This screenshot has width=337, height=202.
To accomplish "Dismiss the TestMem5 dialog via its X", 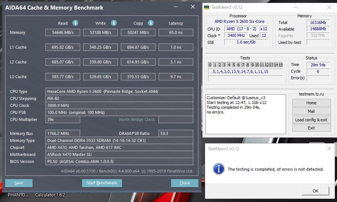I will pyautogui.click(x=329, y=149).
